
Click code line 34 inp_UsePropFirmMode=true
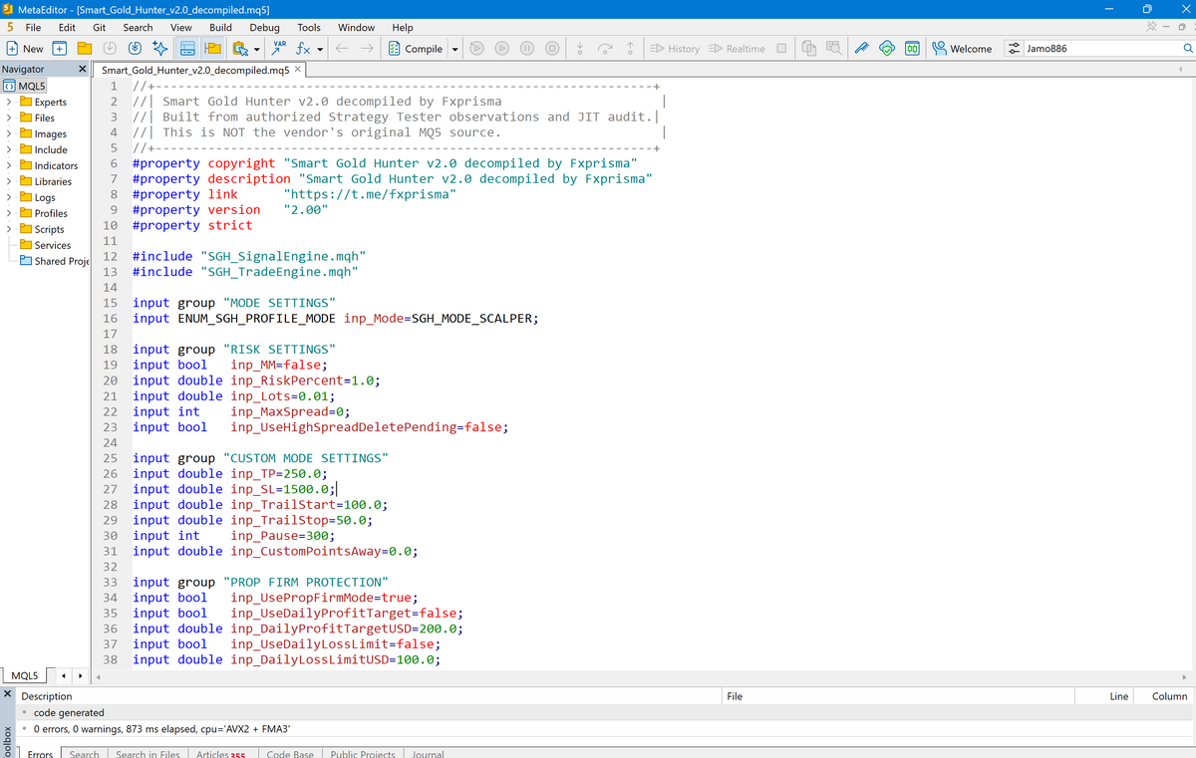pos(275,598)
